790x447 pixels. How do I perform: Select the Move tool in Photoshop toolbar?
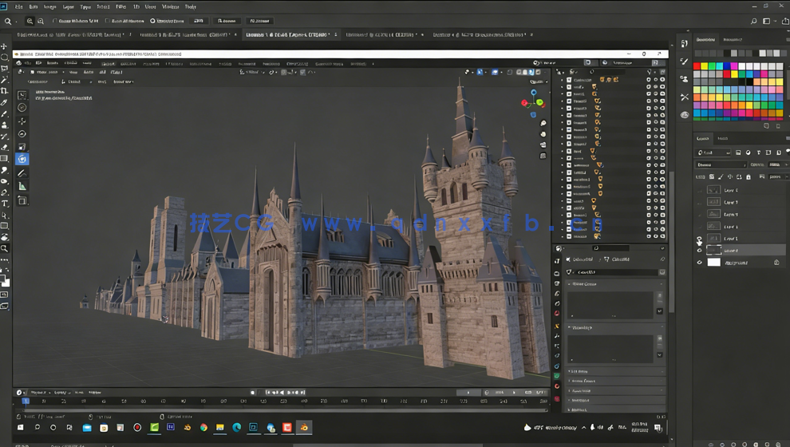tap(5, 45)
